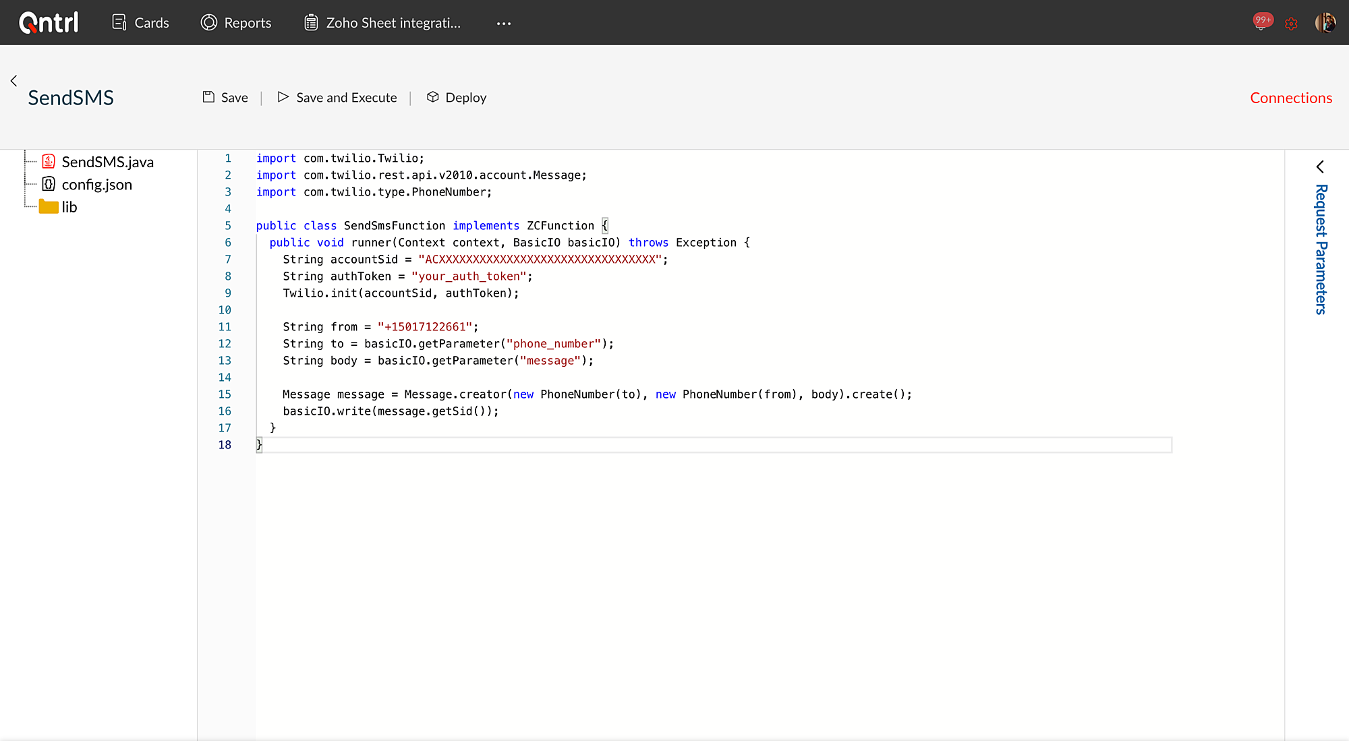Click the yellow lib folder icon

[x=49, y=206]
